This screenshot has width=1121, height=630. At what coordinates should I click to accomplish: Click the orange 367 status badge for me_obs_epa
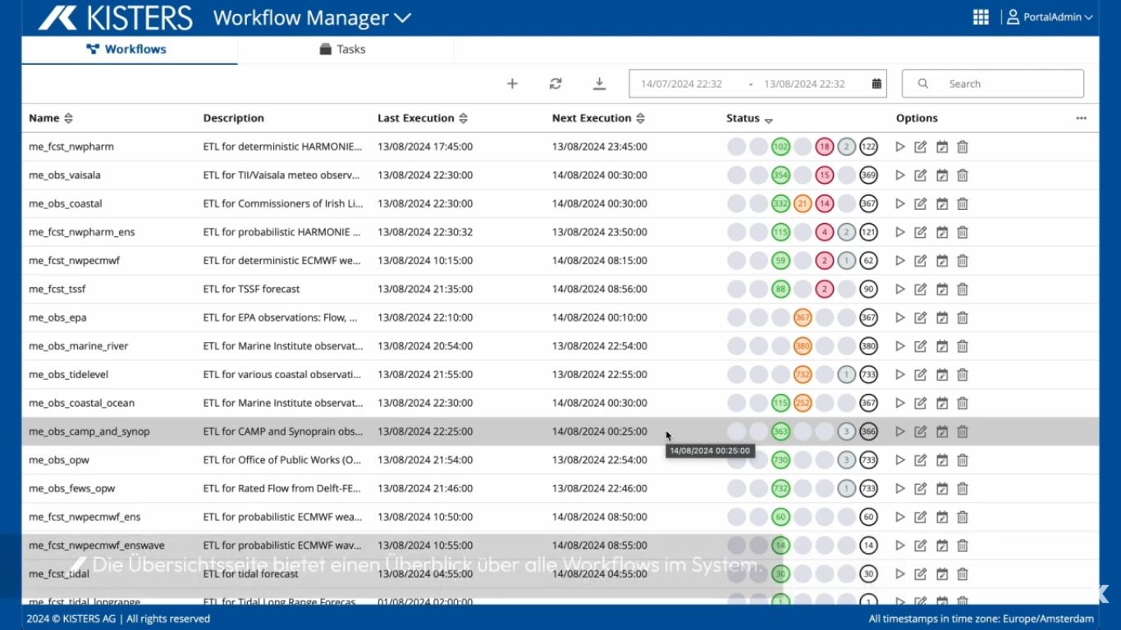[803, 318]
